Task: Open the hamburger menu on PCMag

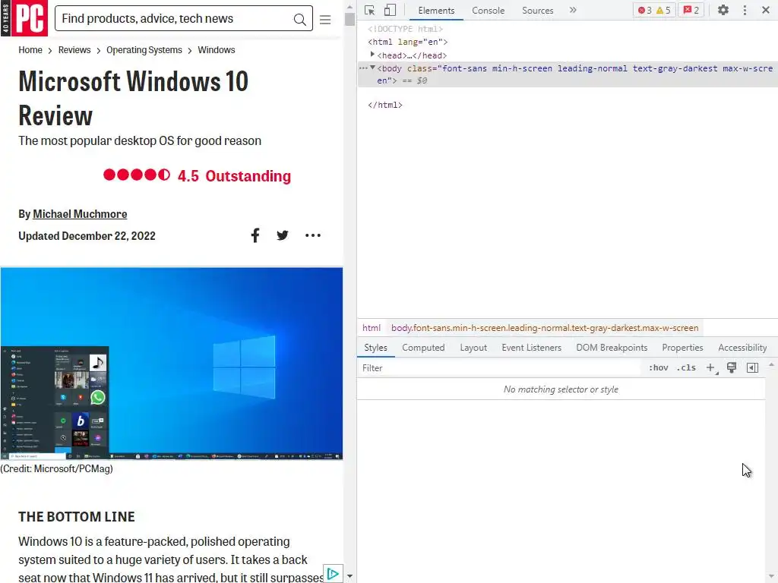Action: pos(325,19)
